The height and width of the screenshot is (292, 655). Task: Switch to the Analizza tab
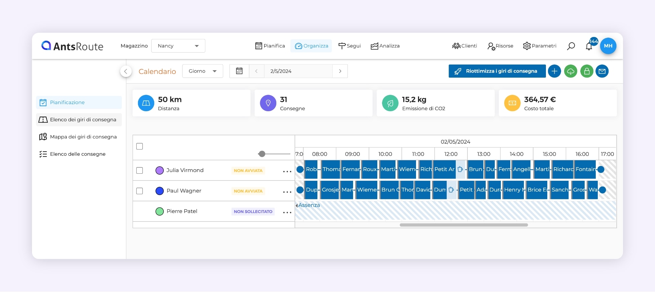385,46
